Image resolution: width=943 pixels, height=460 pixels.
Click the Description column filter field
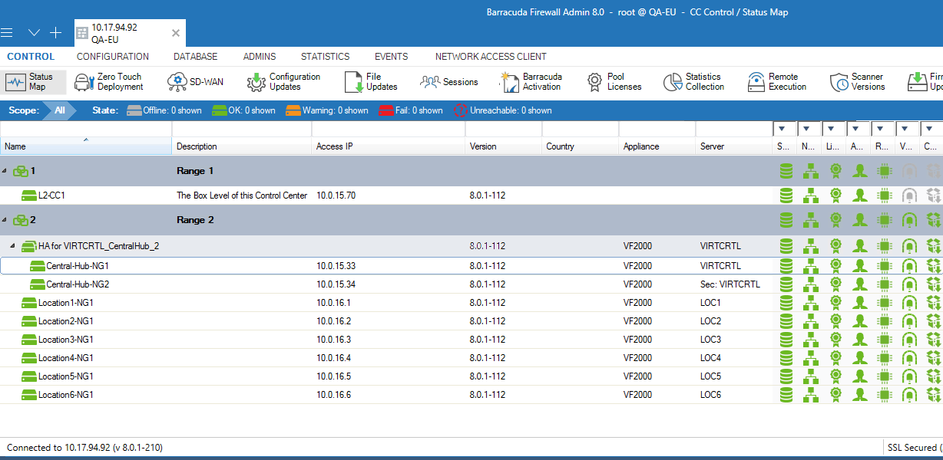pos(242,129)
